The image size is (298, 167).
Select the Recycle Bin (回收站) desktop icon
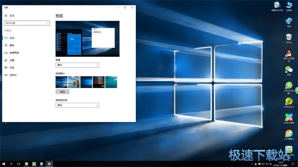click(x=289, y=38)
